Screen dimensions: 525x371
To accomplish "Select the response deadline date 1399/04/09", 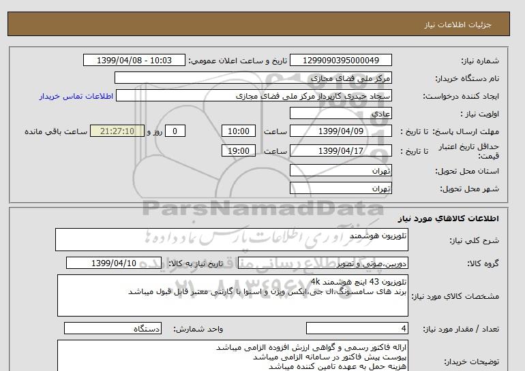I will coord(340,131).
